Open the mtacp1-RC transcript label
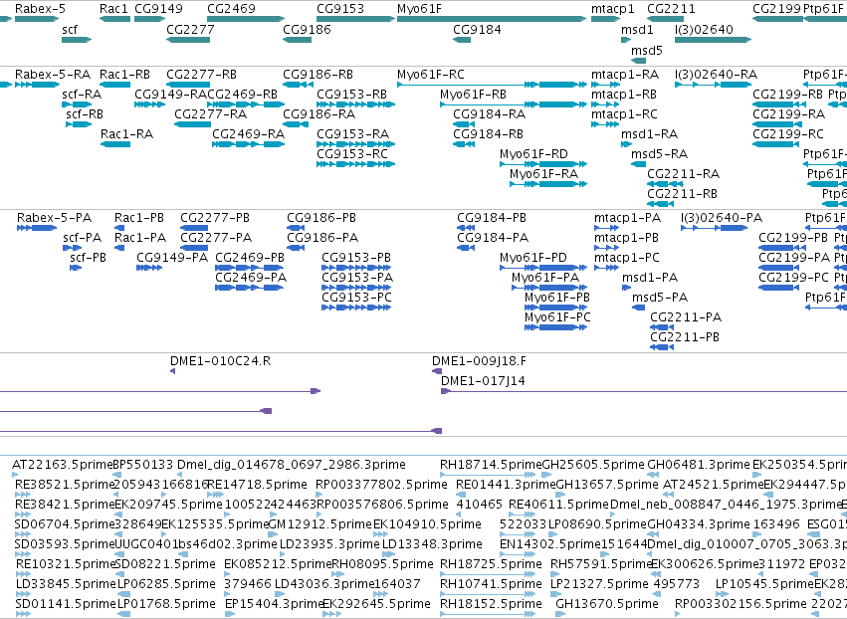 624,114
